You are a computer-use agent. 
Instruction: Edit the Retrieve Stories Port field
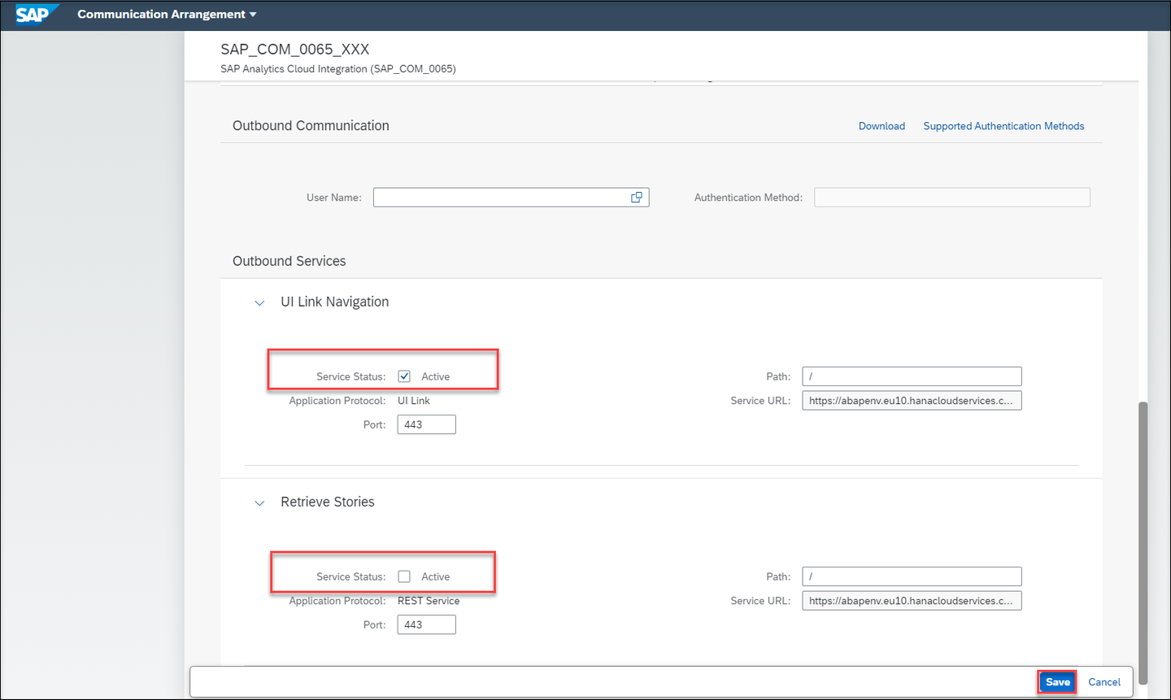point(426,624)
